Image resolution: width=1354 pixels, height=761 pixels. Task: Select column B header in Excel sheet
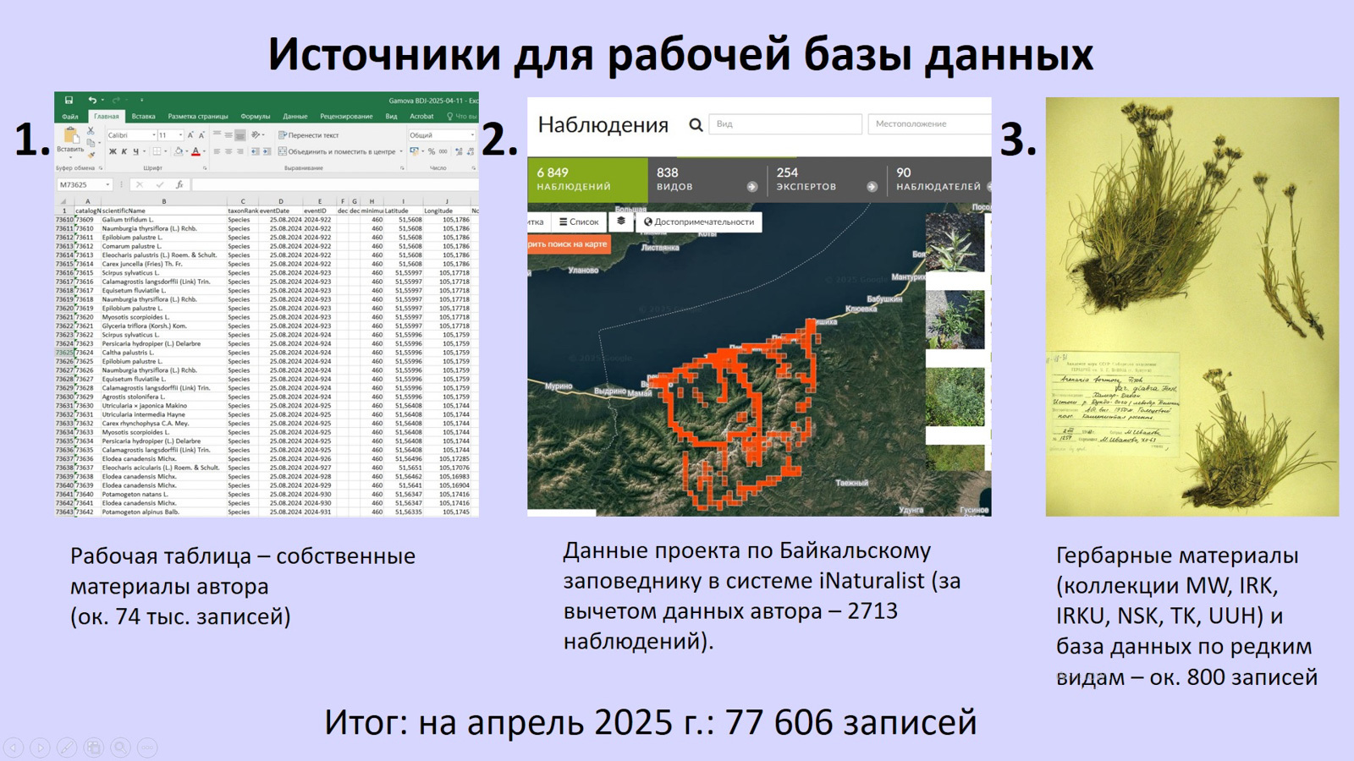[163, 201]
